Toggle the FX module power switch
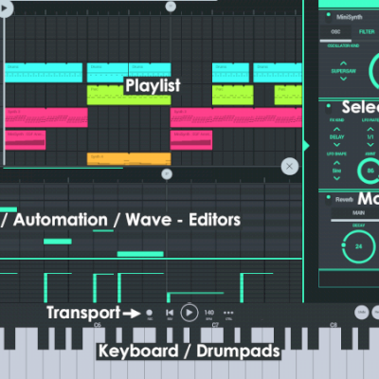Screen dimensions: 379x379 329,105
